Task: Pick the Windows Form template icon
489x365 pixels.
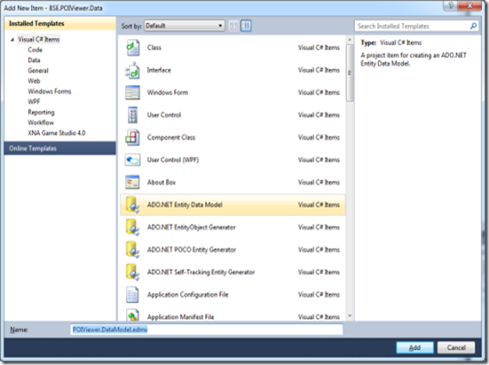Action: [132, 92]
